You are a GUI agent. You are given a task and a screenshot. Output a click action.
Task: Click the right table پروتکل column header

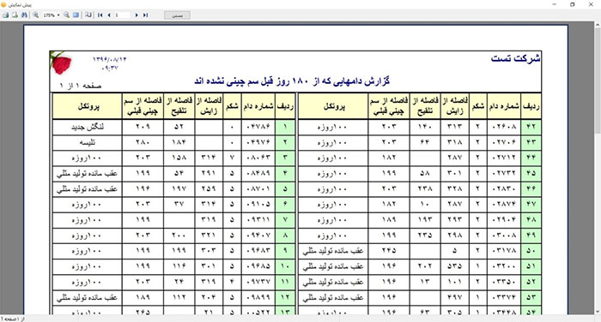pyautogui.click(x=334, y=106)
